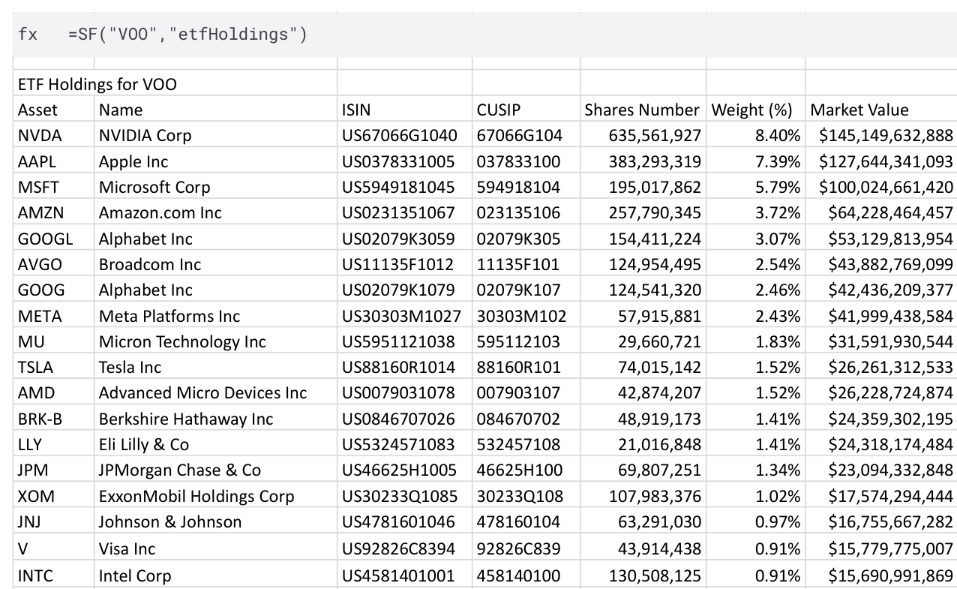Viewport: 957px width, 589px height.
Task: Select the JPM ticker cell
Action: (x=54, y=470)
